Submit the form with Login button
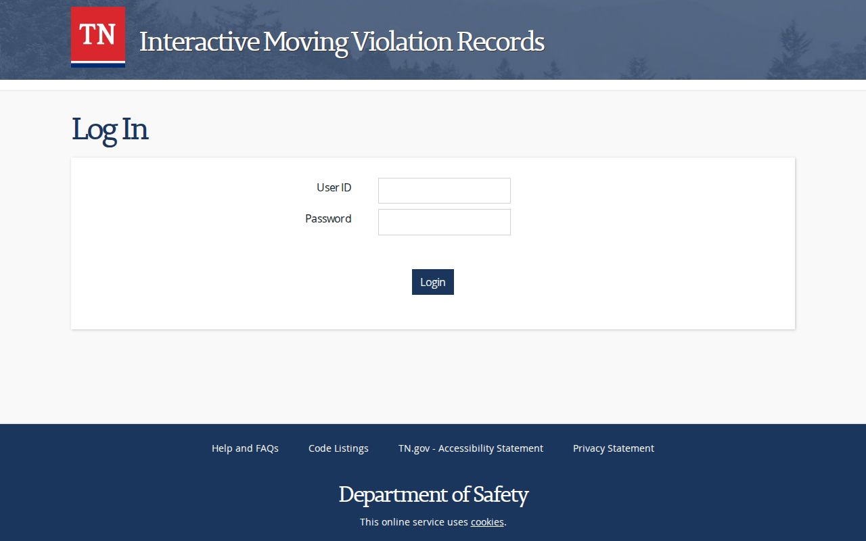The width and height of the screenshot is (866, 541). [x=433, y=282]
